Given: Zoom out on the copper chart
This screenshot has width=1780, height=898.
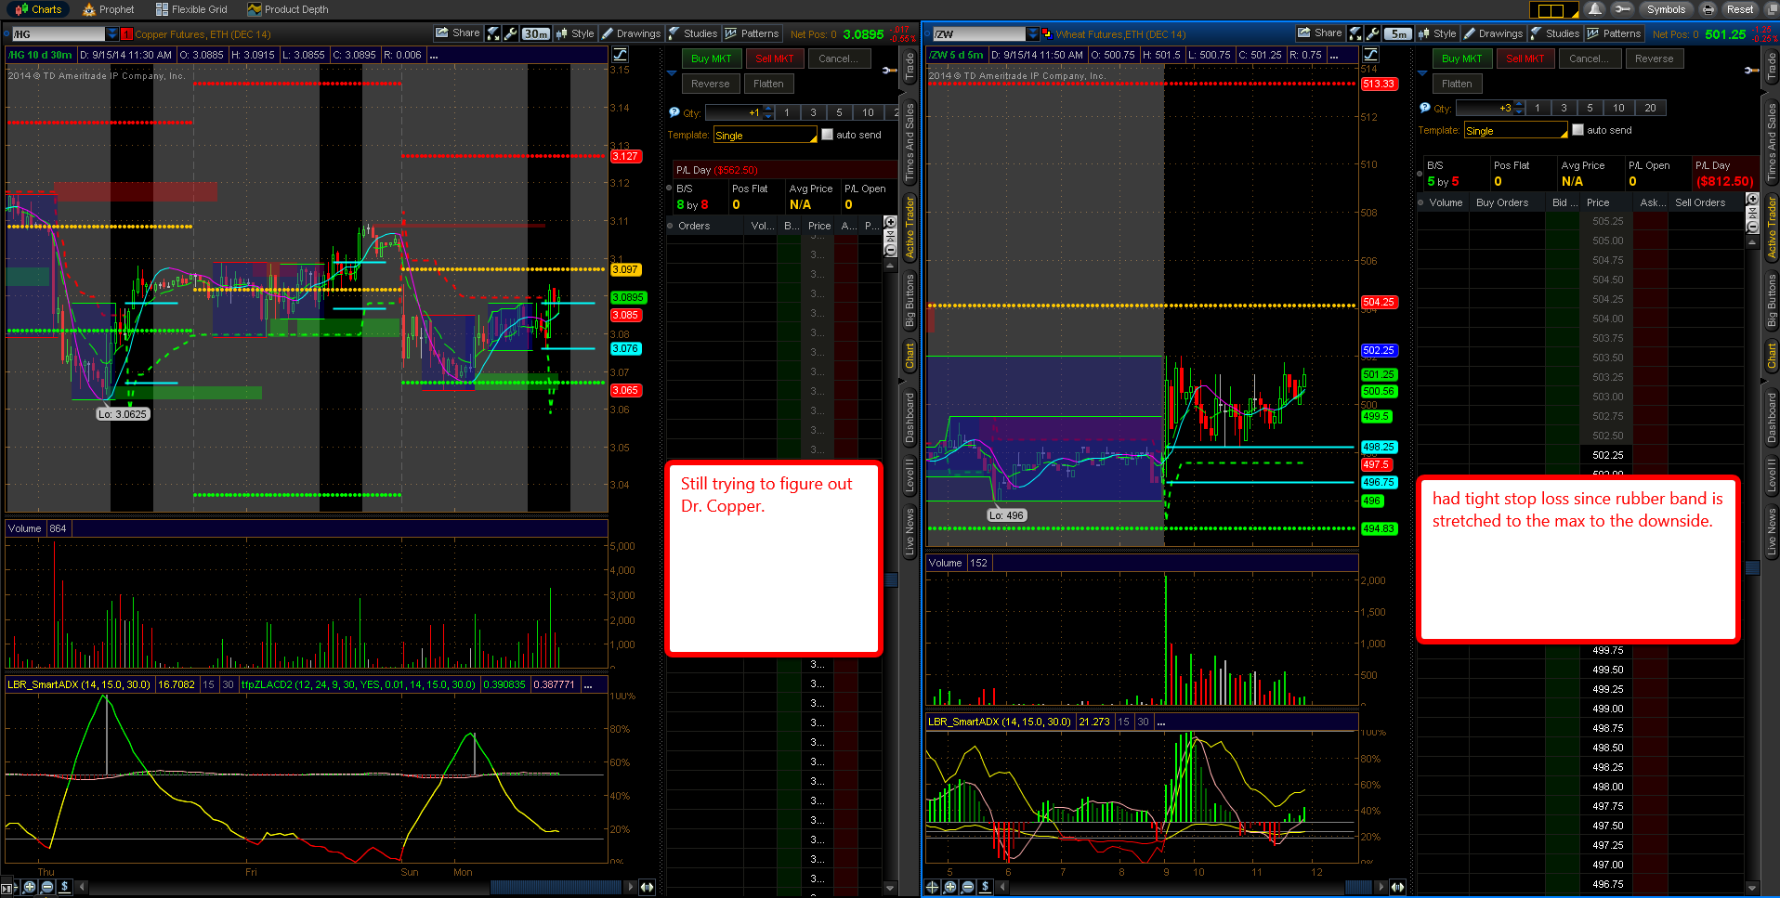Looking at the screenshot, I should 47,887.
